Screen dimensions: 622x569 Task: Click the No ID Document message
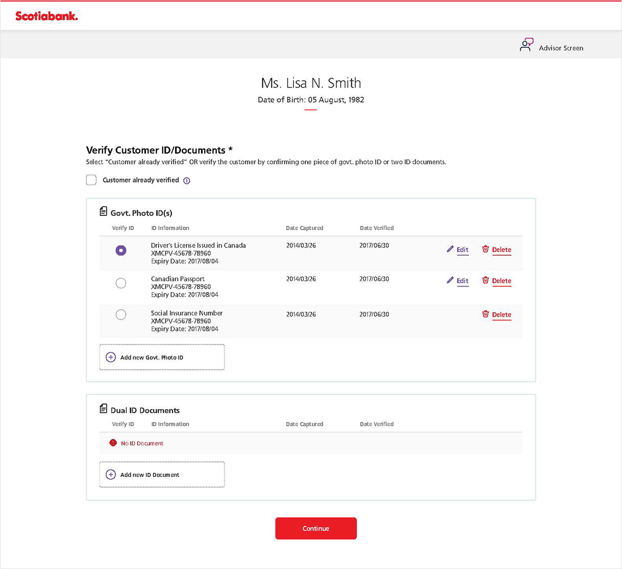pyautogui.click(x=142, y=443)
